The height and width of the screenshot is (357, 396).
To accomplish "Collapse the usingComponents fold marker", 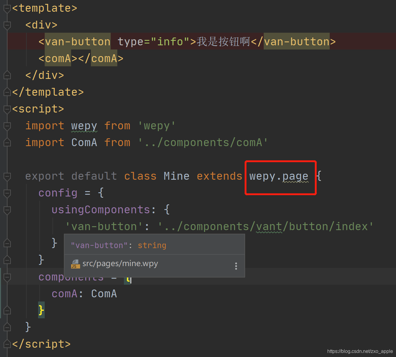I will click(7, 210).
